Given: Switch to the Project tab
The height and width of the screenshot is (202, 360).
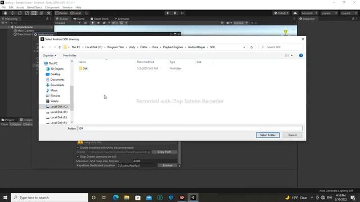Looking at the screenshot, I should click(8, 120).
